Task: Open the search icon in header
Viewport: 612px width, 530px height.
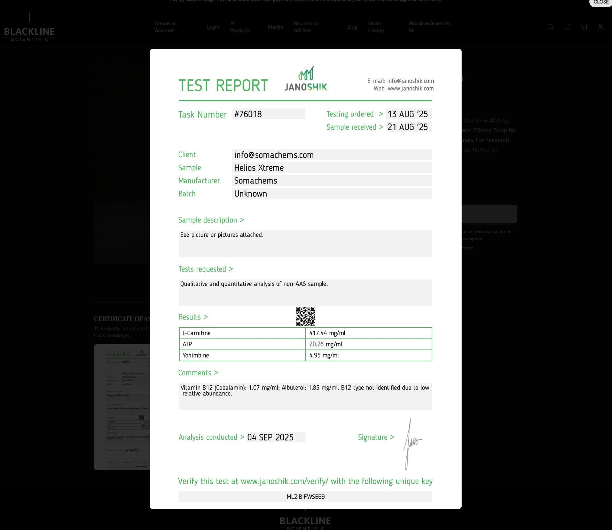Action: point(550,27)
